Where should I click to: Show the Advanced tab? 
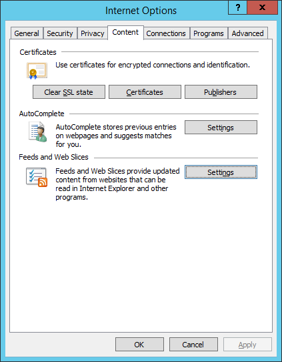pos(248,33)
